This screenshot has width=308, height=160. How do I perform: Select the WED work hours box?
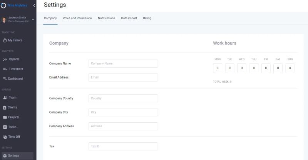(x=242, y=68)
